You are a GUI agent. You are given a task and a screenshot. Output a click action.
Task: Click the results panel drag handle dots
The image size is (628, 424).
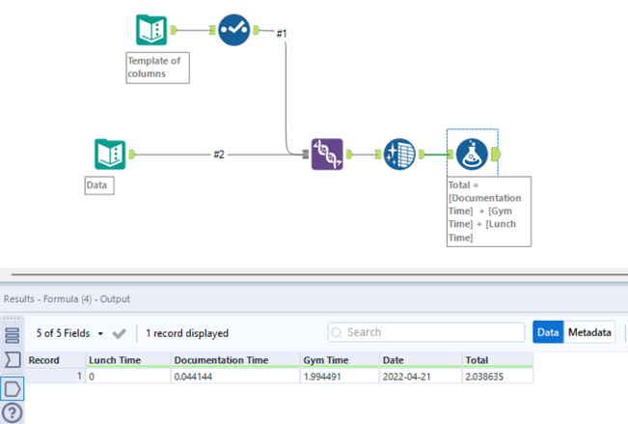click(12, 319)
